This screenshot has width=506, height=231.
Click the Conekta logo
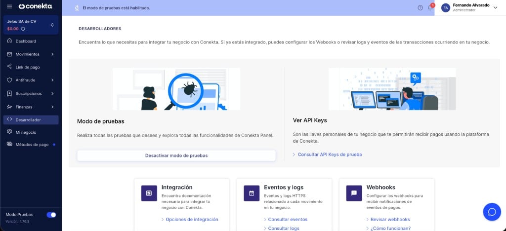point(35,6)
